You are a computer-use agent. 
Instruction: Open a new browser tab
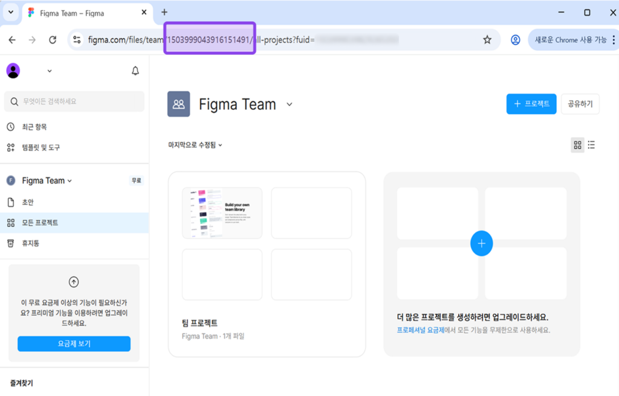164,12
